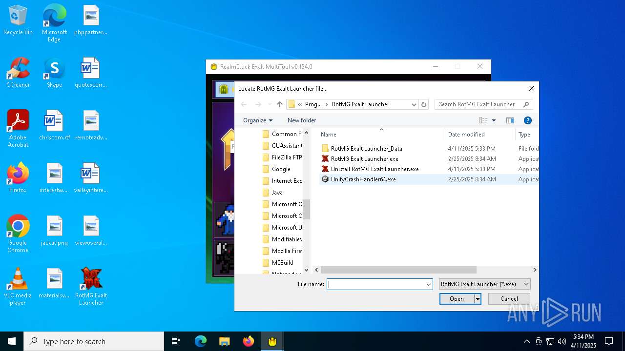Select the jackat.png desktop file
625x351 pixels.
pos(54,231)
